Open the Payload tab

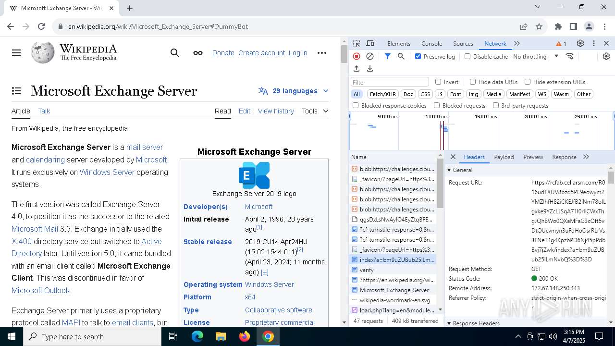pyautogui.click(x=504, y=157)
